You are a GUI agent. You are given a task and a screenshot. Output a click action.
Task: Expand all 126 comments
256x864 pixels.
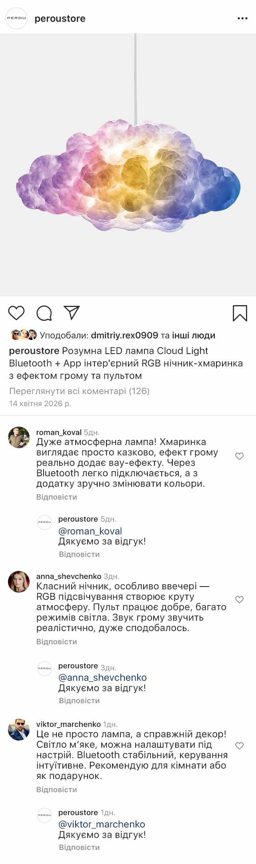[79, 391]
